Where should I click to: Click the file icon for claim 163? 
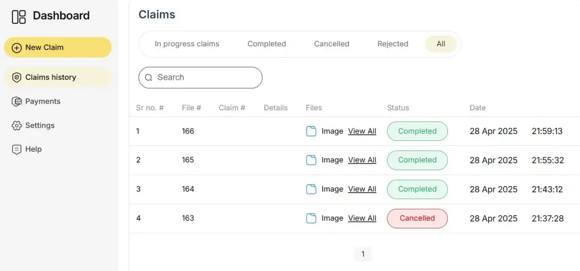(x=311, y=218)
